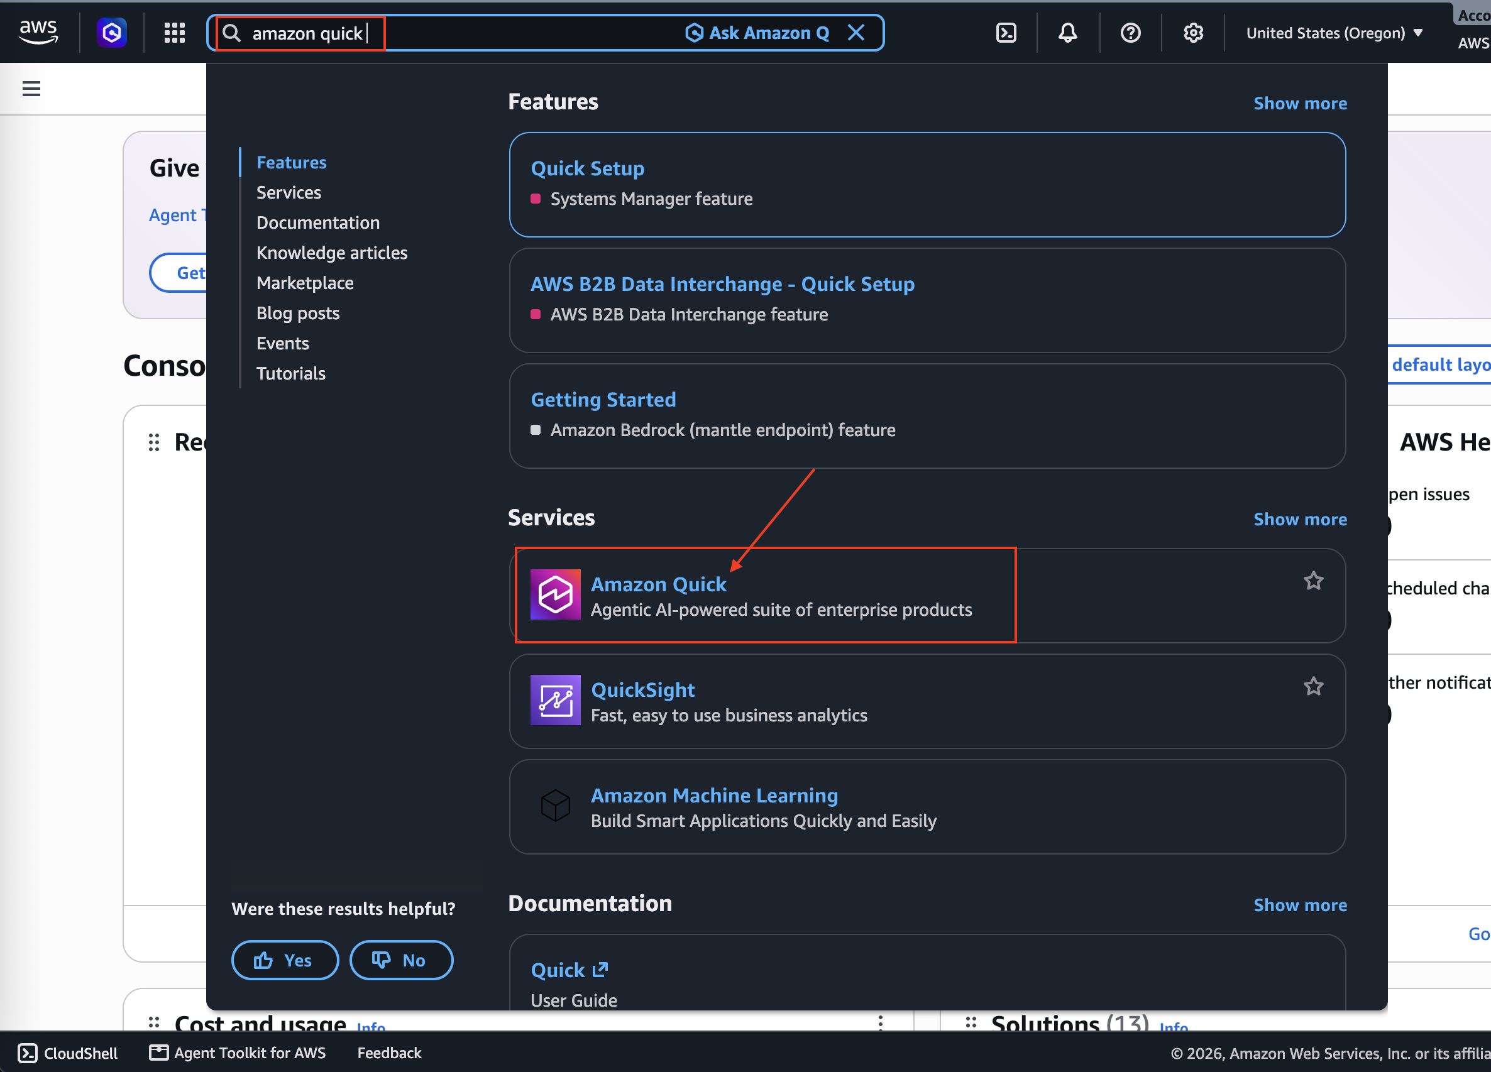
Task: Open the region dropdown United States (Oregon)
Action: tap(1334, 33)
